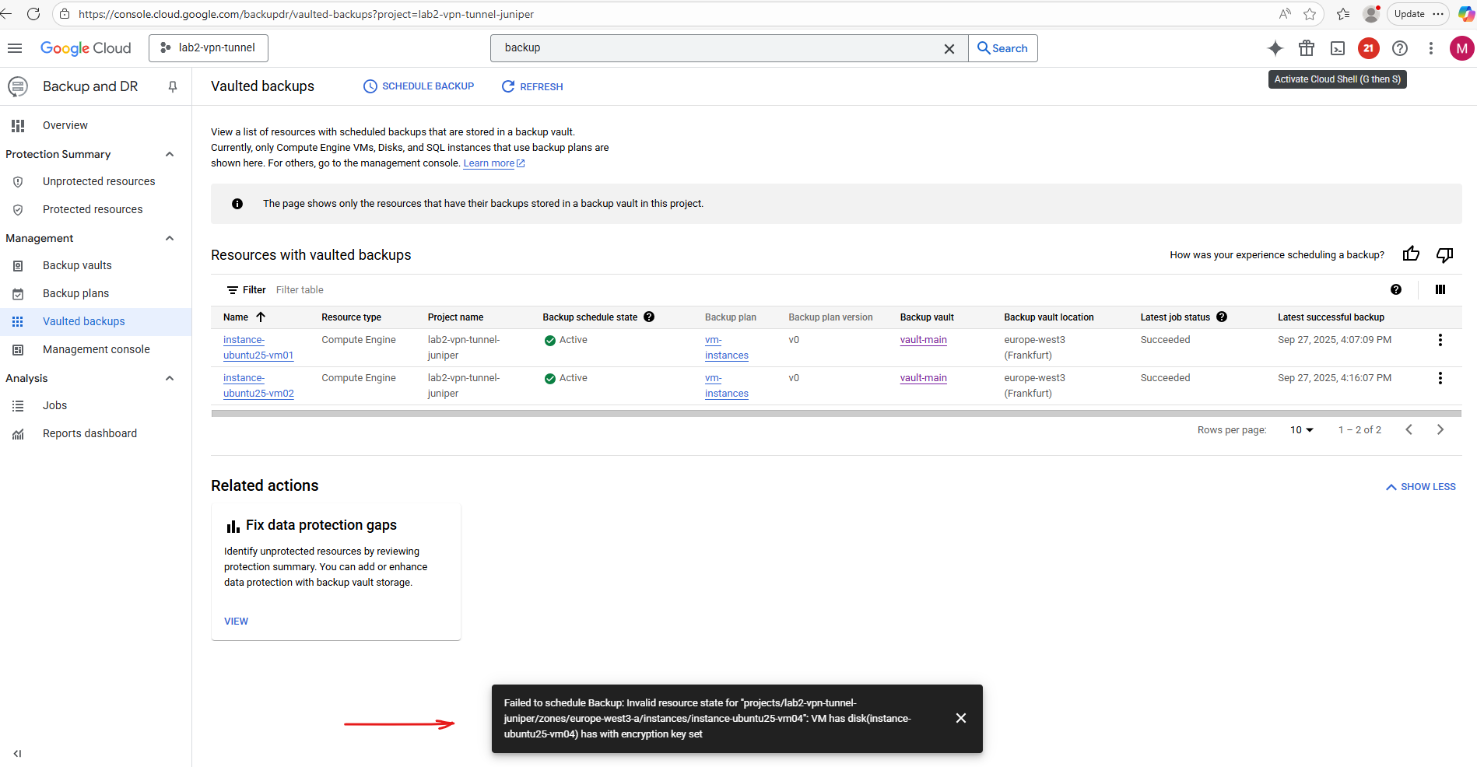Open the lab2-vpn-tunnel project selector
The width and height of the screenshot is (1477, 767).
[209, 48]
